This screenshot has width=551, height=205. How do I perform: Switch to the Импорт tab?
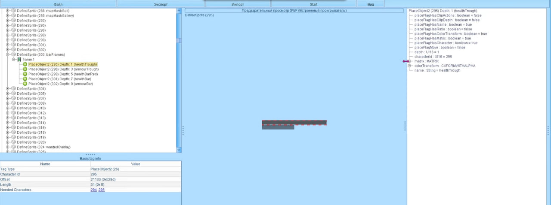coord(238,4)
